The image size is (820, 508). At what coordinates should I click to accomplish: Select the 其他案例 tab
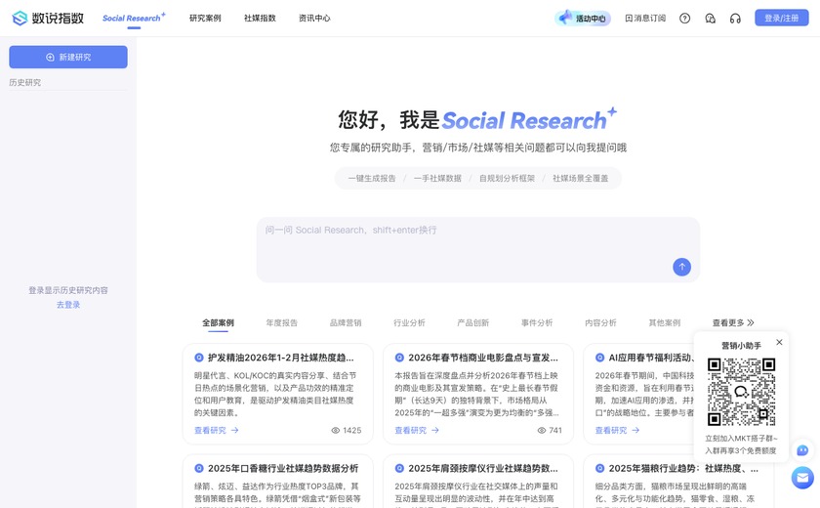[665, 322]
